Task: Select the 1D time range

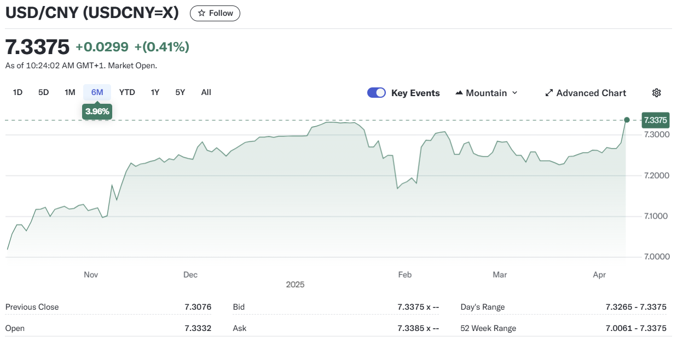Action: (x=18, y=92)
